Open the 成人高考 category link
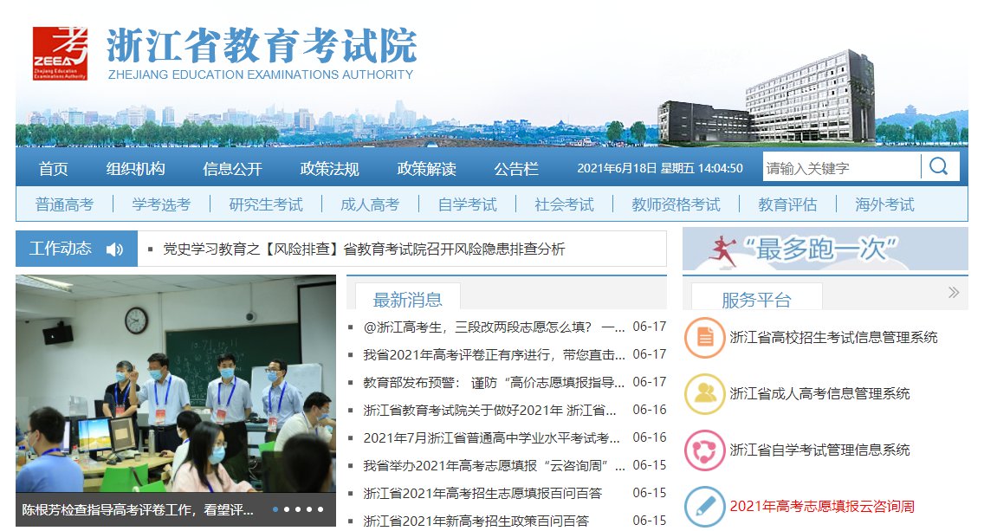 [370, 204]
